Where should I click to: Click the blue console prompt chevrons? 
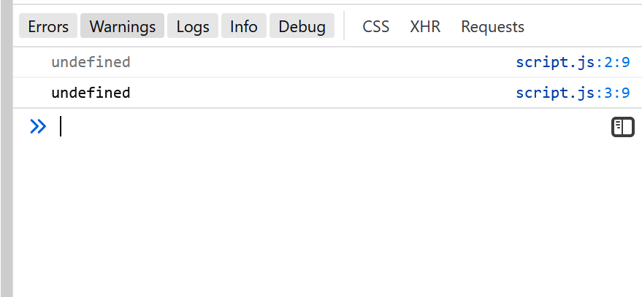pos(38,126)
